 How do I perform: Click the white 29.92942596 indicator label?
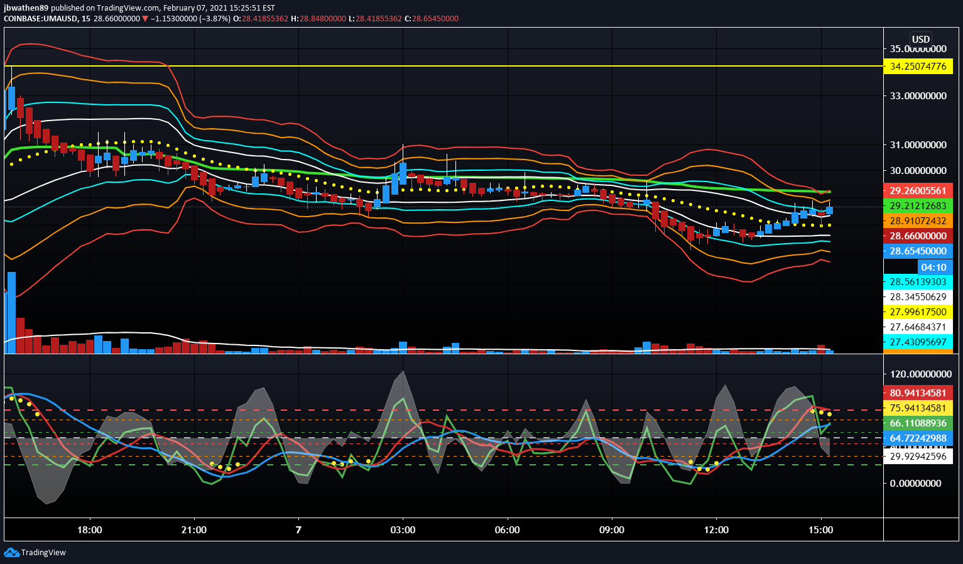point(918,457)
